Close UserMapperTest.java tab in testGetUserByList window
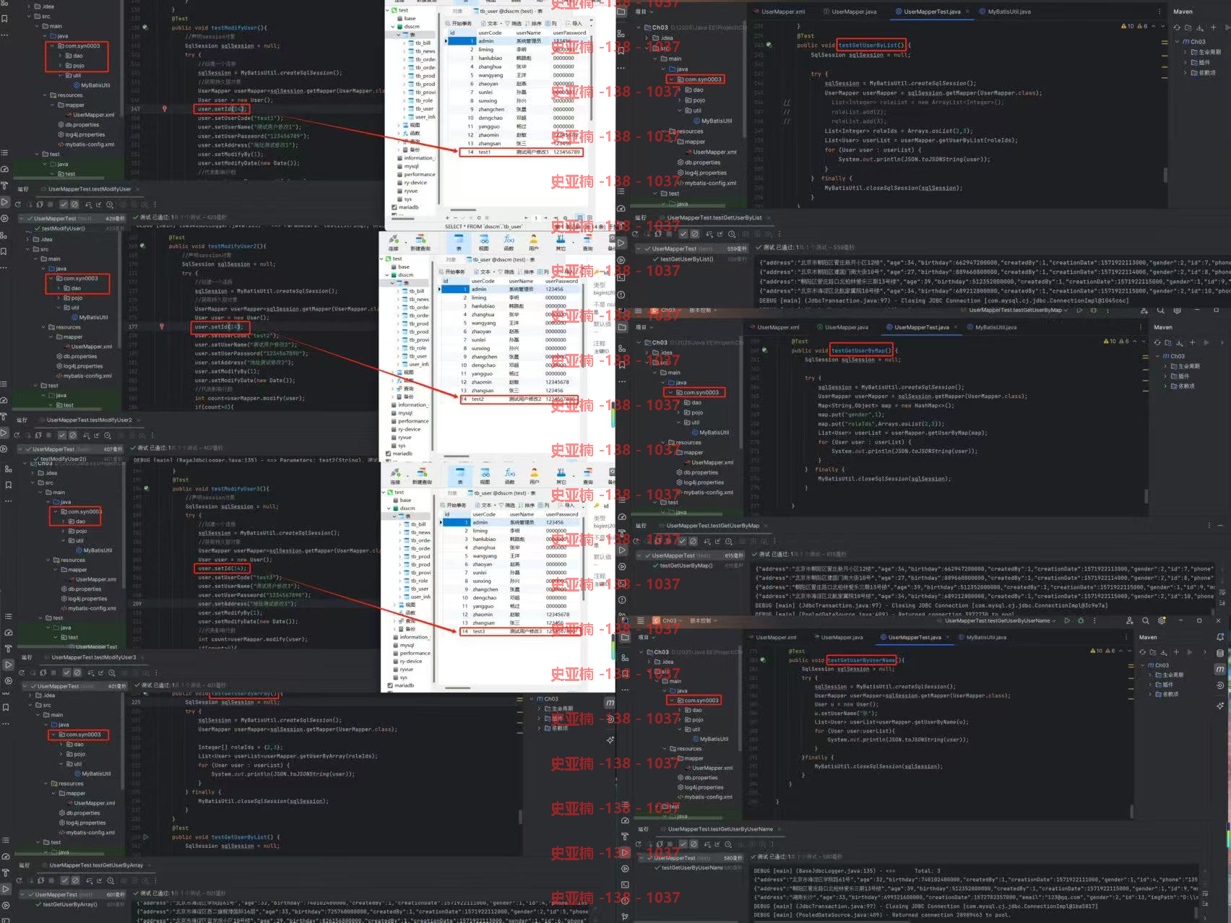The width and height of the screenshot is (1231, 923). (x=967, y=12)
